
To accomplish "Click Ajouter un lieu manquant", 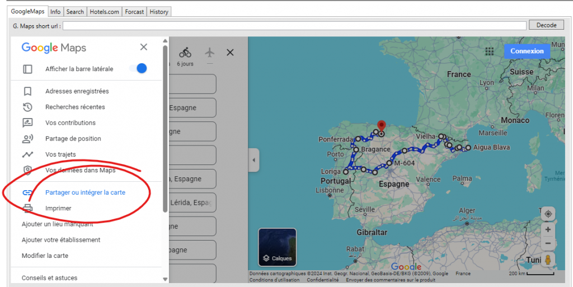I will click(x=58, y=224).
